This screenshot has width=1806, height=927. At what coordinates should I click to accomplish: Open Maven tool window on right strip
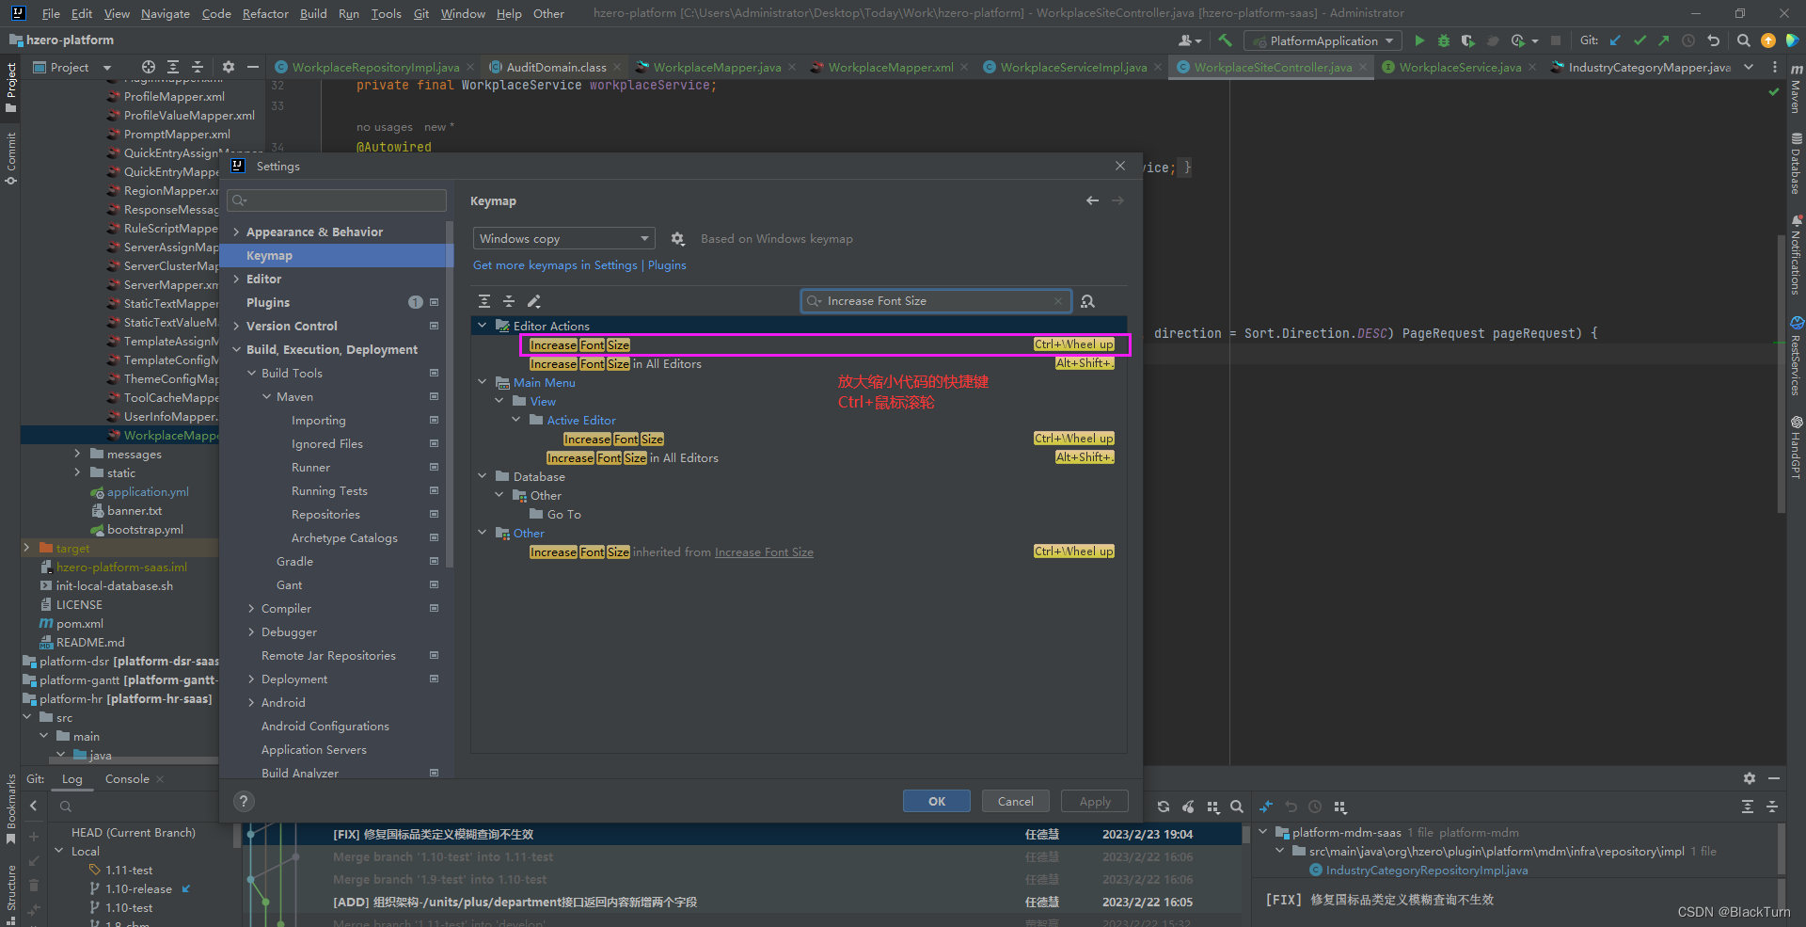pyautogui.click(x=1796, y=90)
